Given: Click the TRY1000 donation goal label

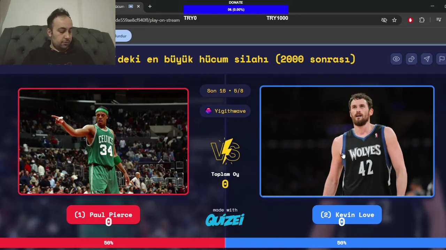Looking at the screenshot, I should [277, 18].
